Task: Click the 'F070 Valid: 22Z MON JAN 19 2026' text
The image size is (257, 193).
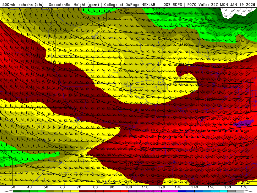Action: 221,5
